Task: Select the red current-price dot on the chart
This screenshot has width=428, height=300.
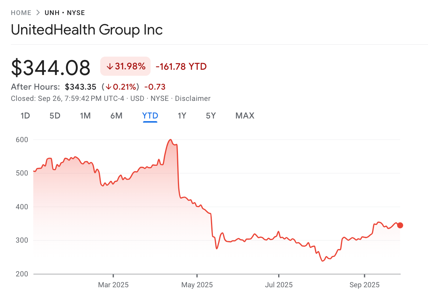Action: (400, 225)
